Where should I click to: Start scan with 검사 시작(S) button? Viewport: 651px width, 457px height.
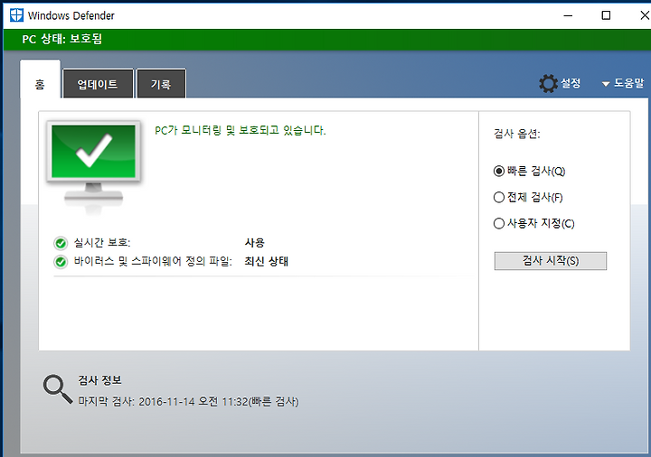550,261
